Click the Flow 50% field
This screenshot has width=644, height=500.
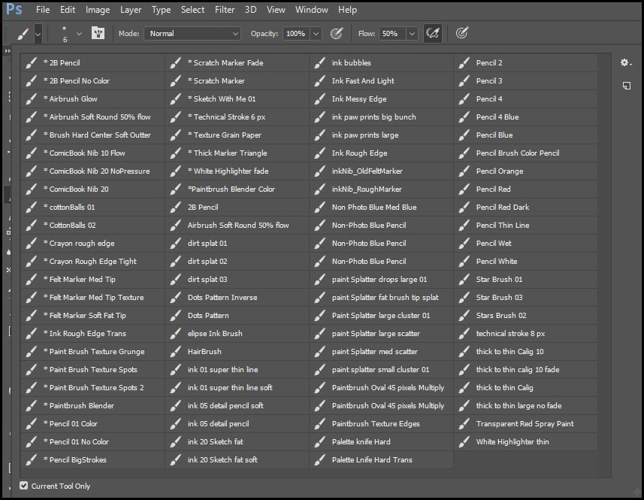click(x=392, y=34)
